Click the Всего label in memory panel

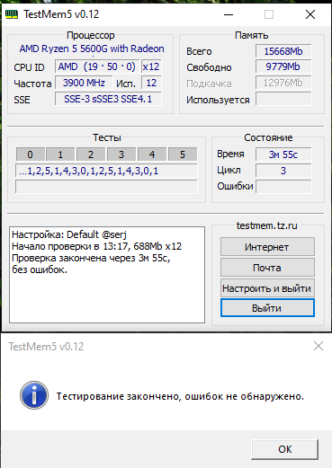click(x=199, y=51)
